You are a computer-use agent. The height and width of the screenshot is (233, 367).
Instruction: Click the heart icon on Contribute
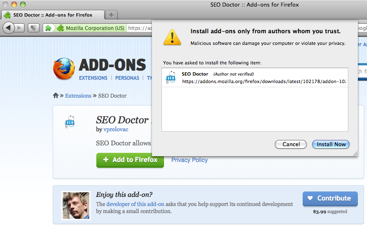tap(310, 198)
